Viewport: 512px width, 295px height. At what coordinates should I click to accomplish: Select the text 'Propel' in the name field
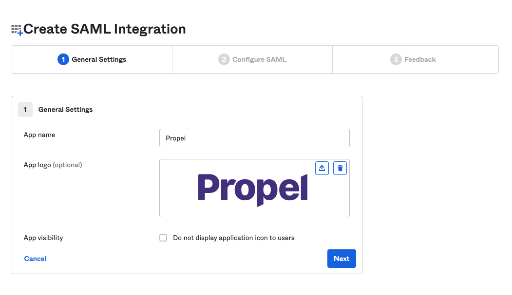(x=176, y=138)
